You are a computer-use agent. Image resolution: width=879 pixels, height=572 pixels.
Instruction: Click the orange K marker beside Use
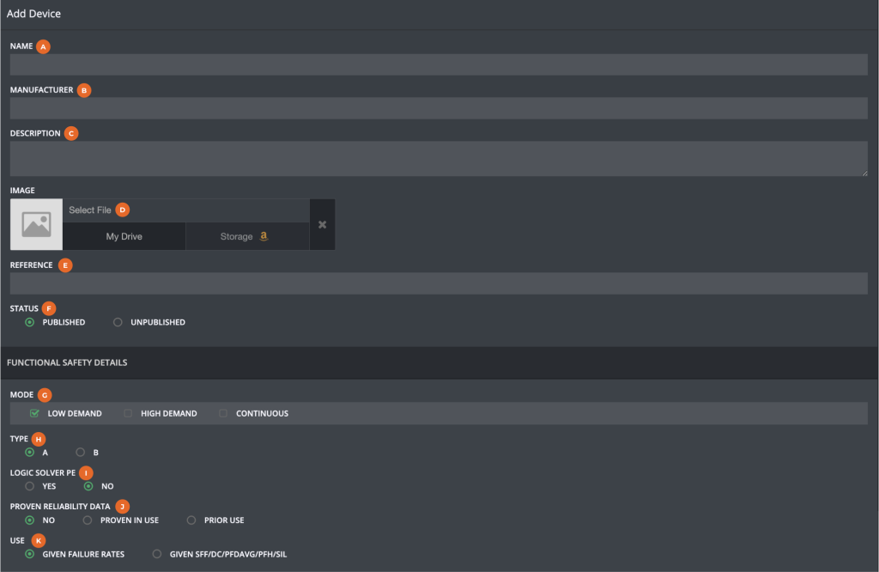38,541
